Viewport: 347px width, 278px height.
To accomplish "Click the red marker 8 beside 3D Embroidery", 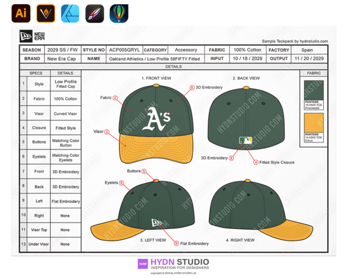I will click(231, 158).
